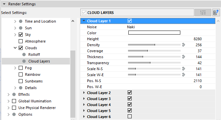The width and height of the screenshot is (221, 120).
Task: Expand the Cloud Layer 3 group
Action: click(84, 99)
